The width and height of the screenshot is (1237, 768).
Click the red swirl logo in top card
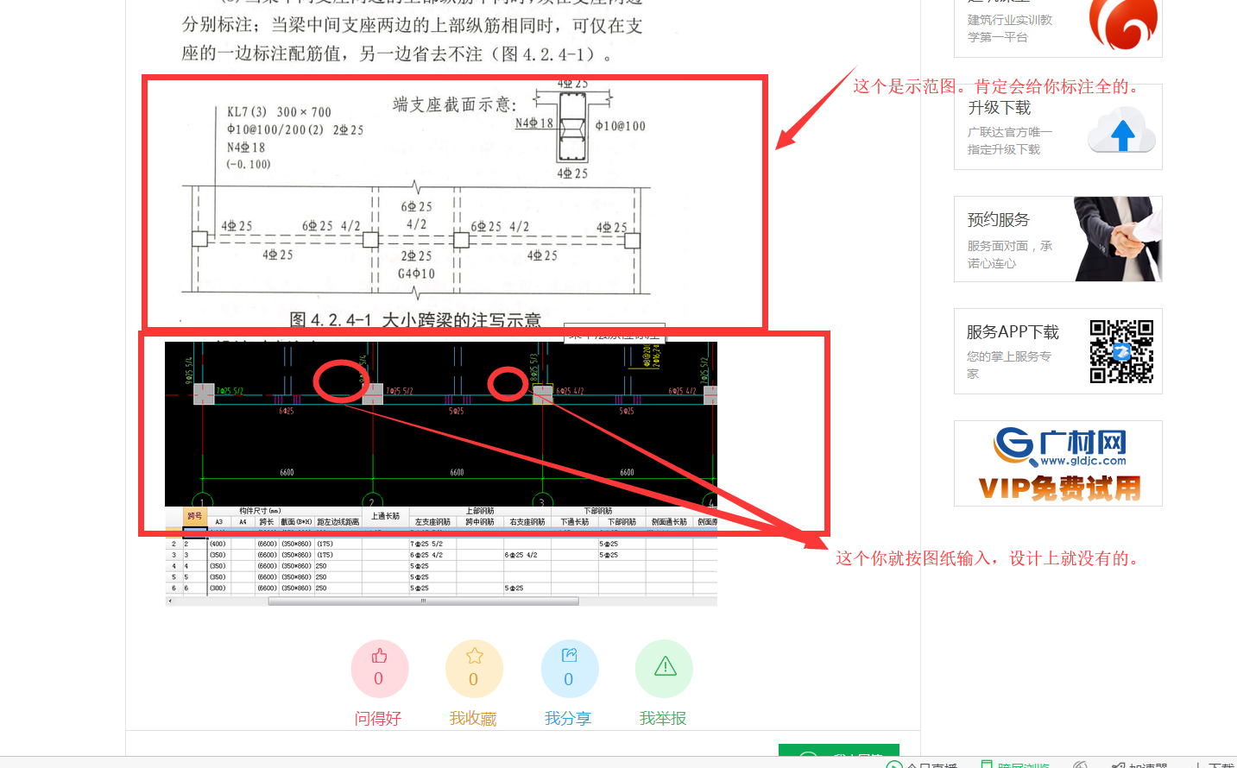tap(1122, 23)
